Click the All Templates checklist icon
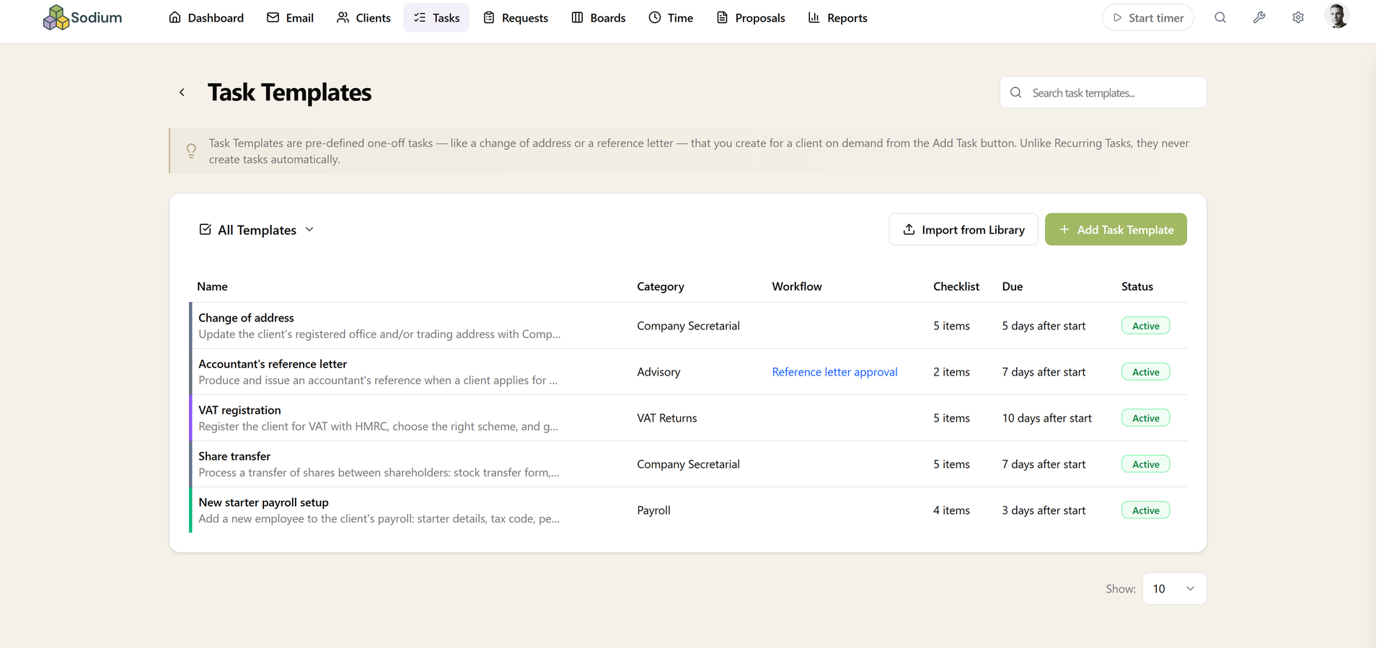 [x=206, y=229]
